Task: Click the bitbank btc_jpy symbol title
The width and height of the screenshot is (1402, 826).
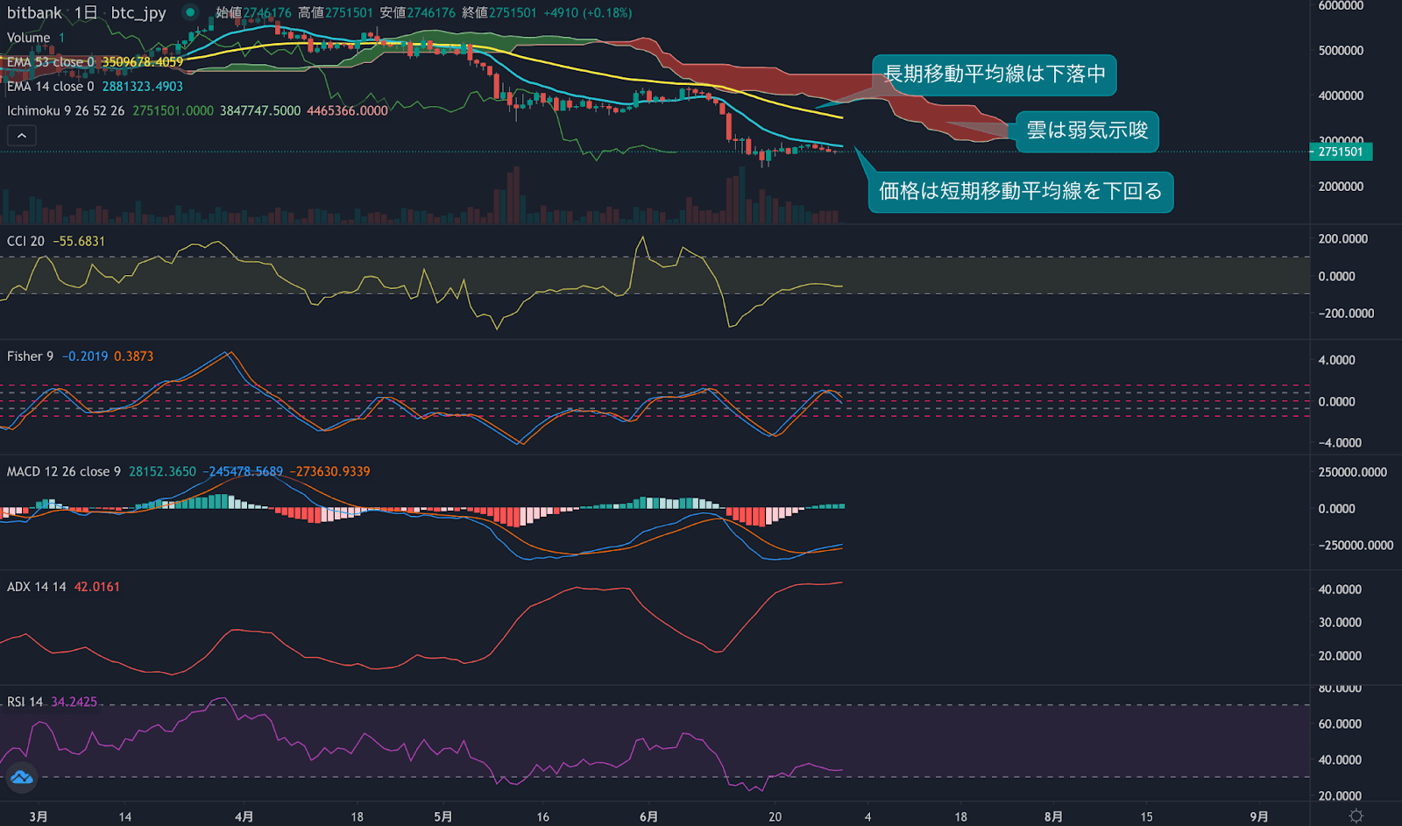Action: [x=86, y=12]
